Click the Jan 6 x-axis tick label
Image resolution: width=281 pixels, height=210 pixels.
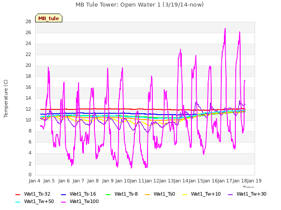click(64, 181)
